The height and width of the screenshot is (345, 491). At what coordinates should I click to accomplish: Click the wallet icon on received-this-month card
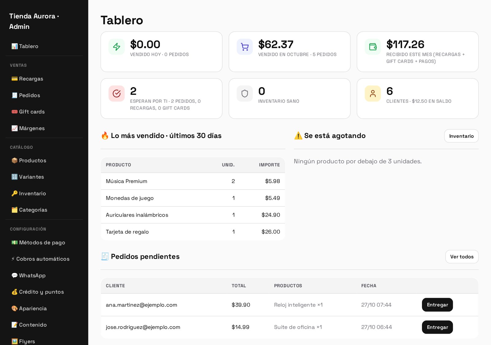tap(373, 47)
